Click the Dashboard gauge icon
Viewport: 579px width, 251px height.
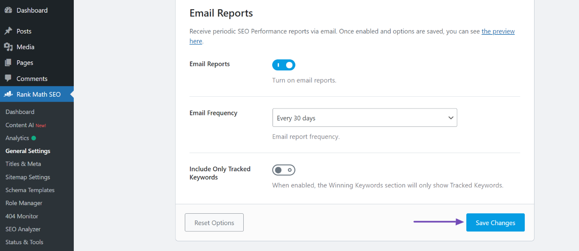pyautogui.click(x=8, y=10)
